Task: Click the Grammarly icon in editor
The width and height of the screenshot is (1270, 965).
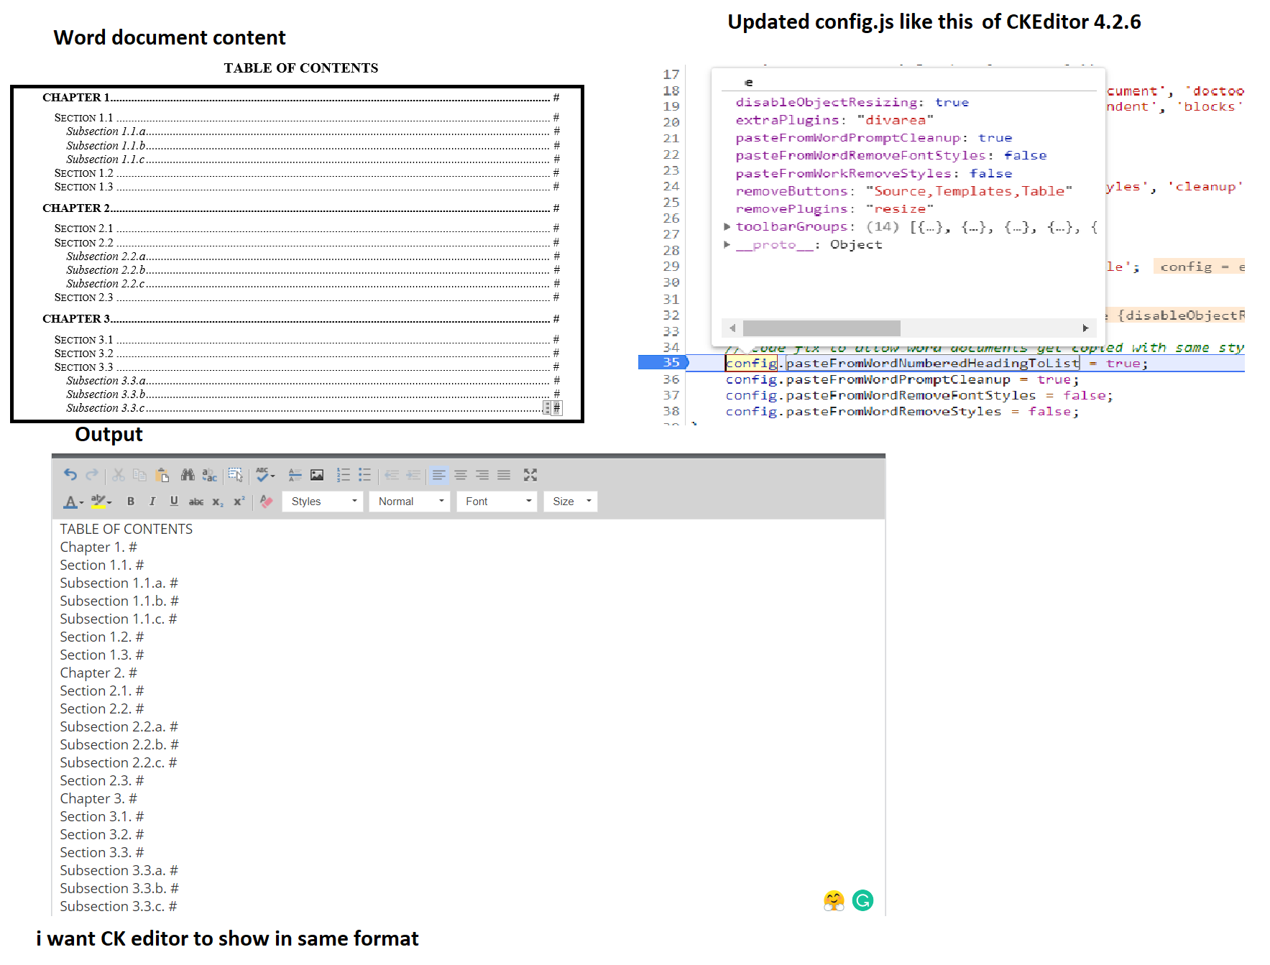Action: pos(862,900)
